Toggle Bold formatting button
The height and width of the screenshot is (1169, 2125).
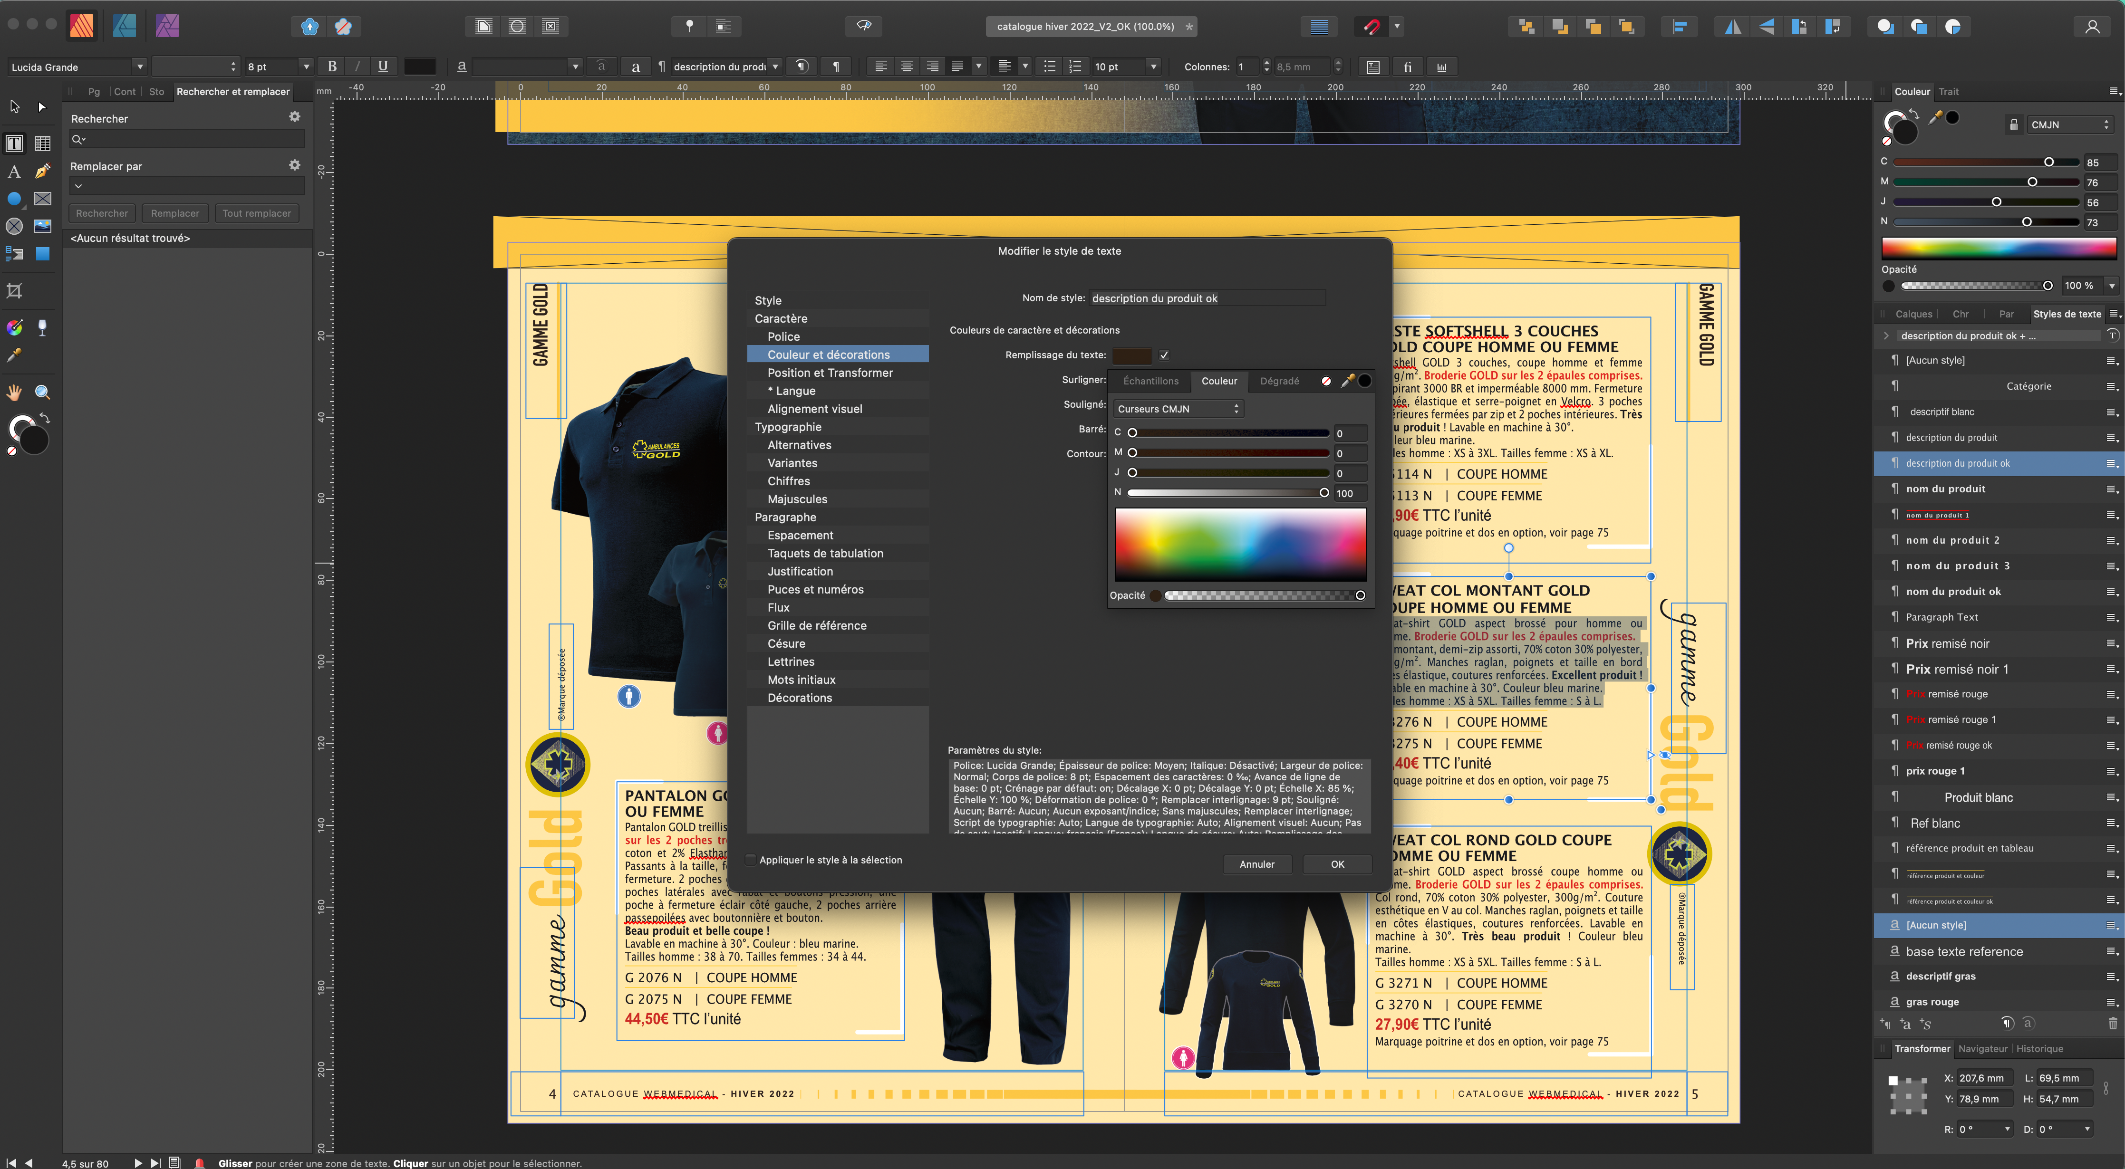point(332,67)
